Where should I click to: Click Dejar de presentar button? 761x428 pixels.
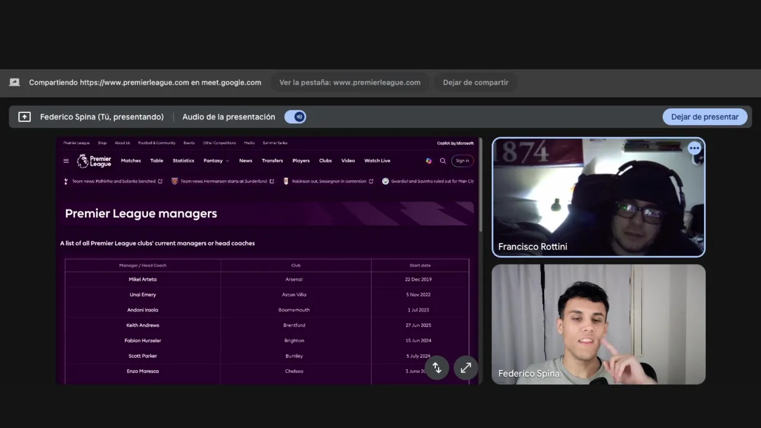705,117
